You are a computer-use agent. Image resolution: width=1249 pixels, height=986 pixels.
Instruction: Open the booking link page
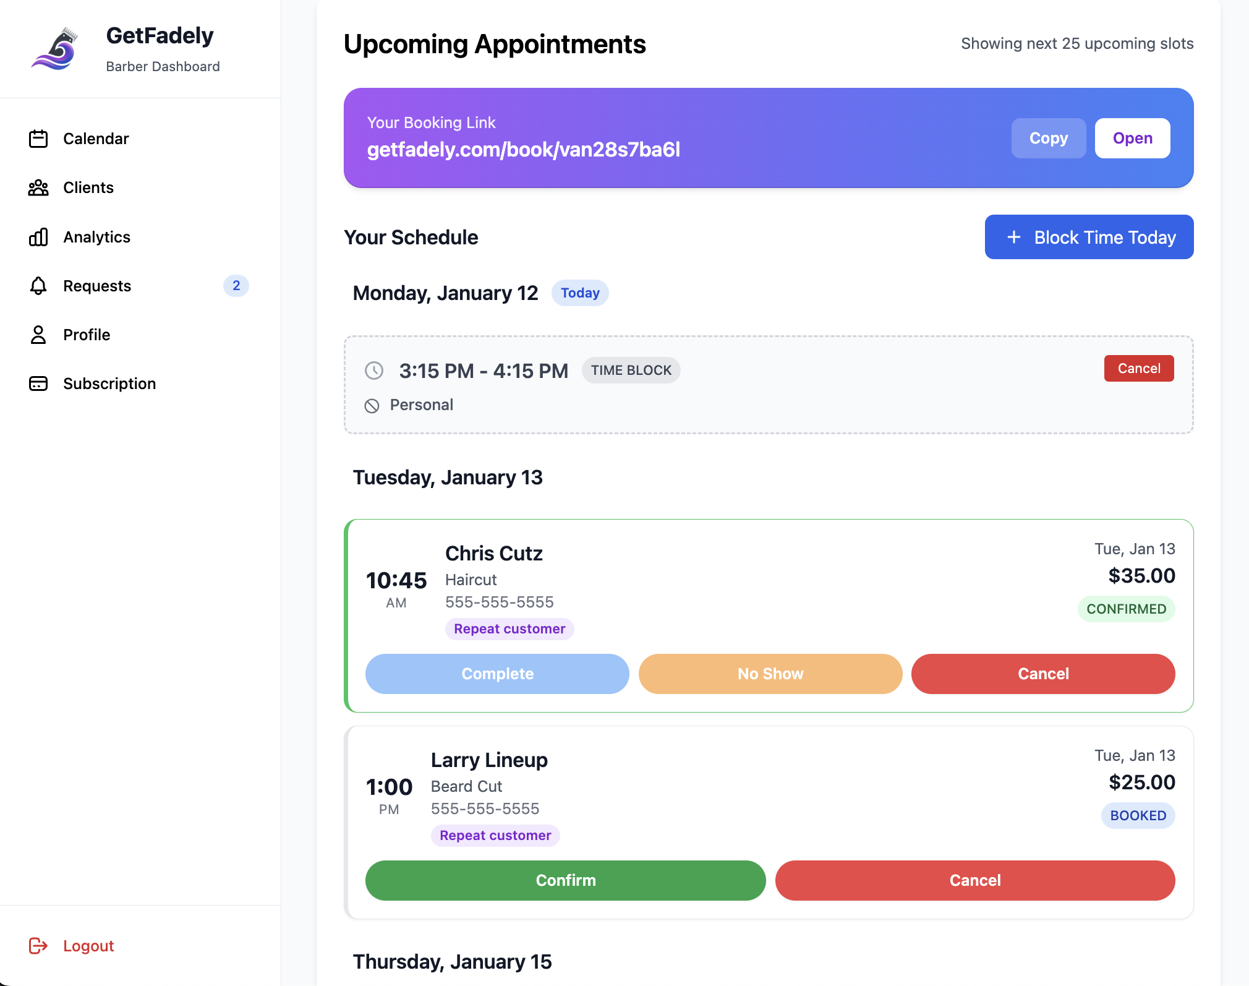tap(1132, 138)
